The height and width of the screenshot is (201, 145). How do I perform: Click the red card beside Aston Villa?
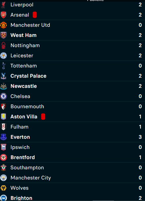pyautogui.click(x=43, y=117)
